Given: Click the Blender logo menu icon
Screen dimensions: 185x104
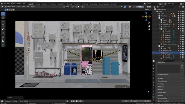Looking at the screenshot, I should pyautogui.click(x=2, y=4).
